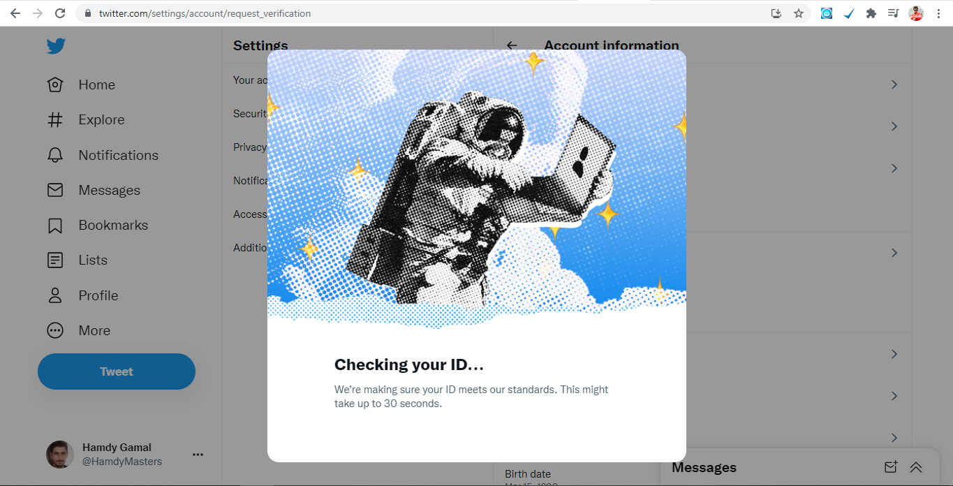Screen dimensions: 953x486
Task: Click the Account information heading
Action: pos(612,45)
